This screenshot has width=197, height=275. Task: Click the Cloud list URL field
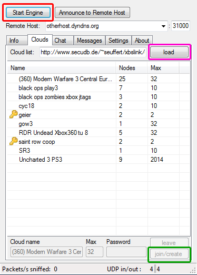(93, 52)
